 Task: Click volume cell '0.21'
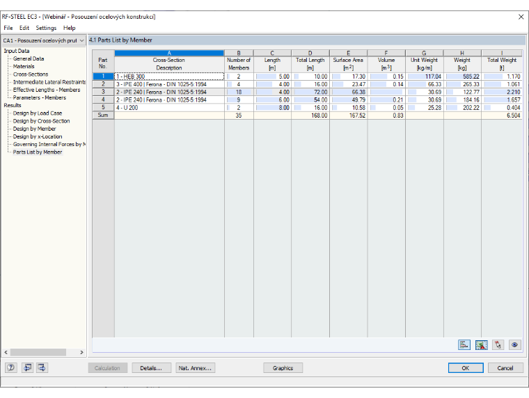pyautogui.click(x=386, y=99)
